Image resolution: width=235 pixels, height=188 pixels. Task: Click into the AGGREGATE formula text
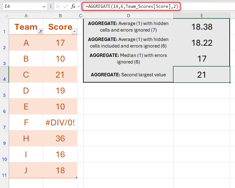(131, 6)
